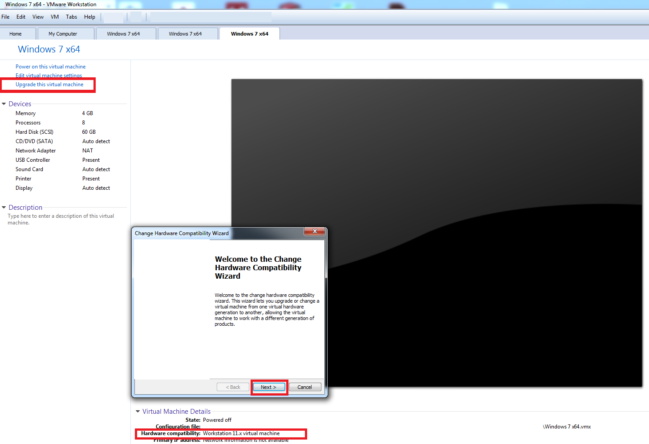
Task: Open the Tabs menu
Action: (x=71, y=17)
